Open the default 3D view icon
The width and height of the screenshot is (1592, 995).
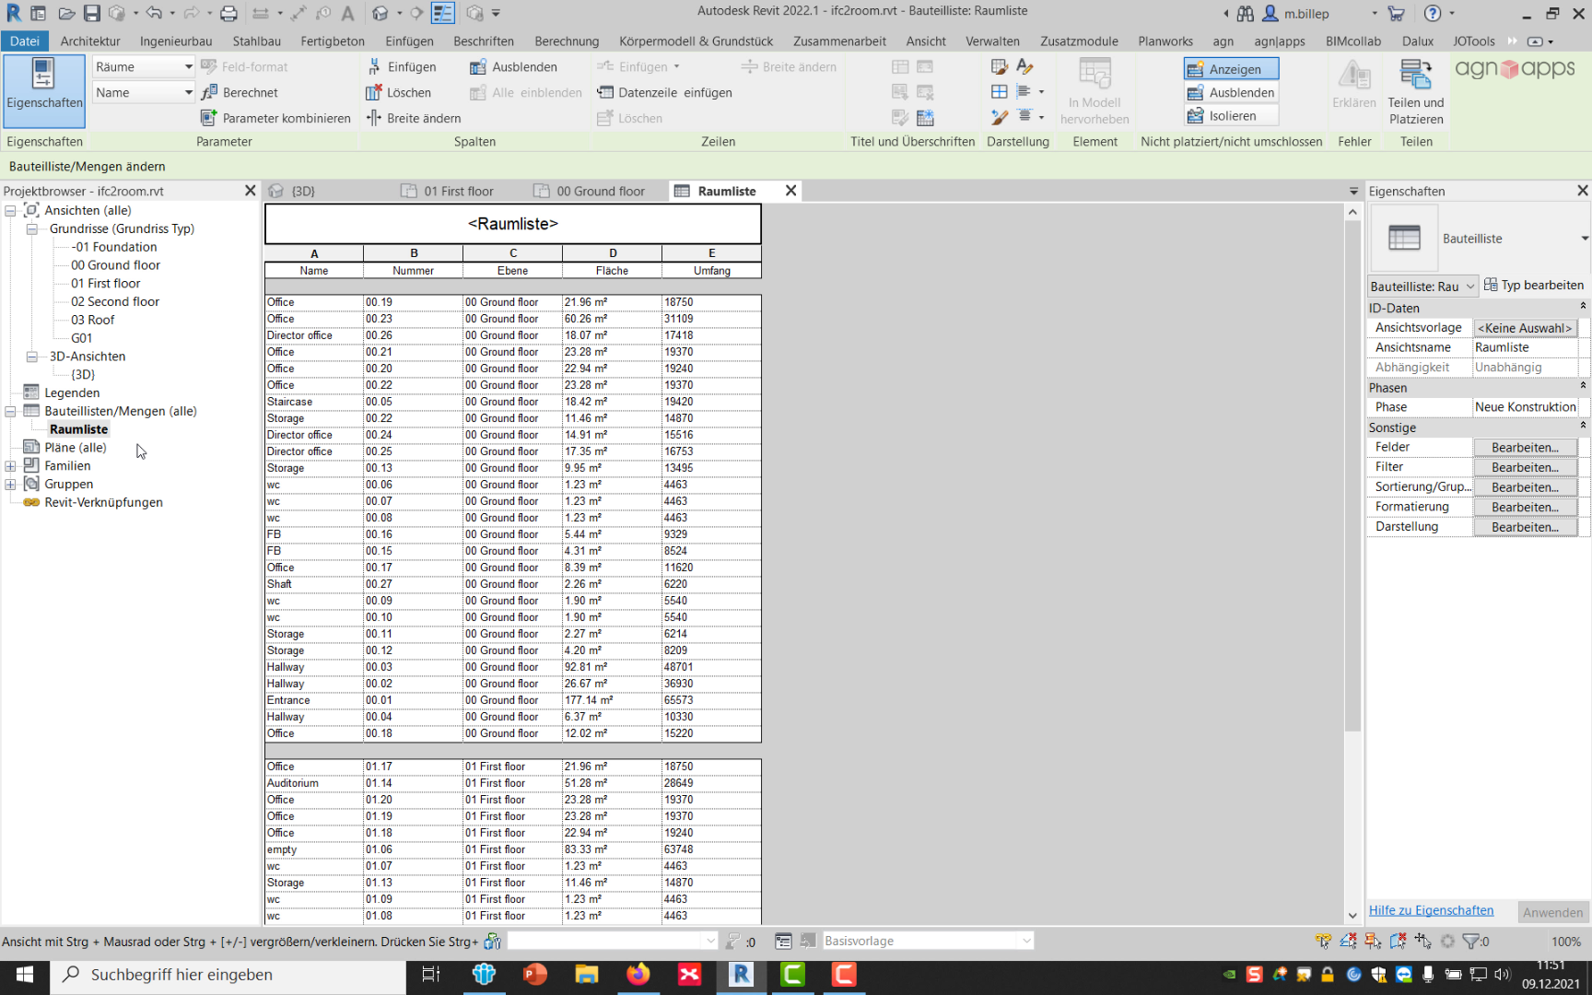pos(380,14)
